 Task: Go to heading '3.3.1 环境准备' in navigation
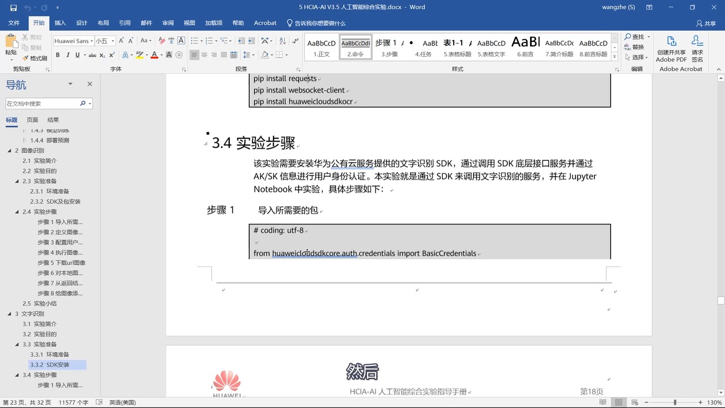click(49, 355)
